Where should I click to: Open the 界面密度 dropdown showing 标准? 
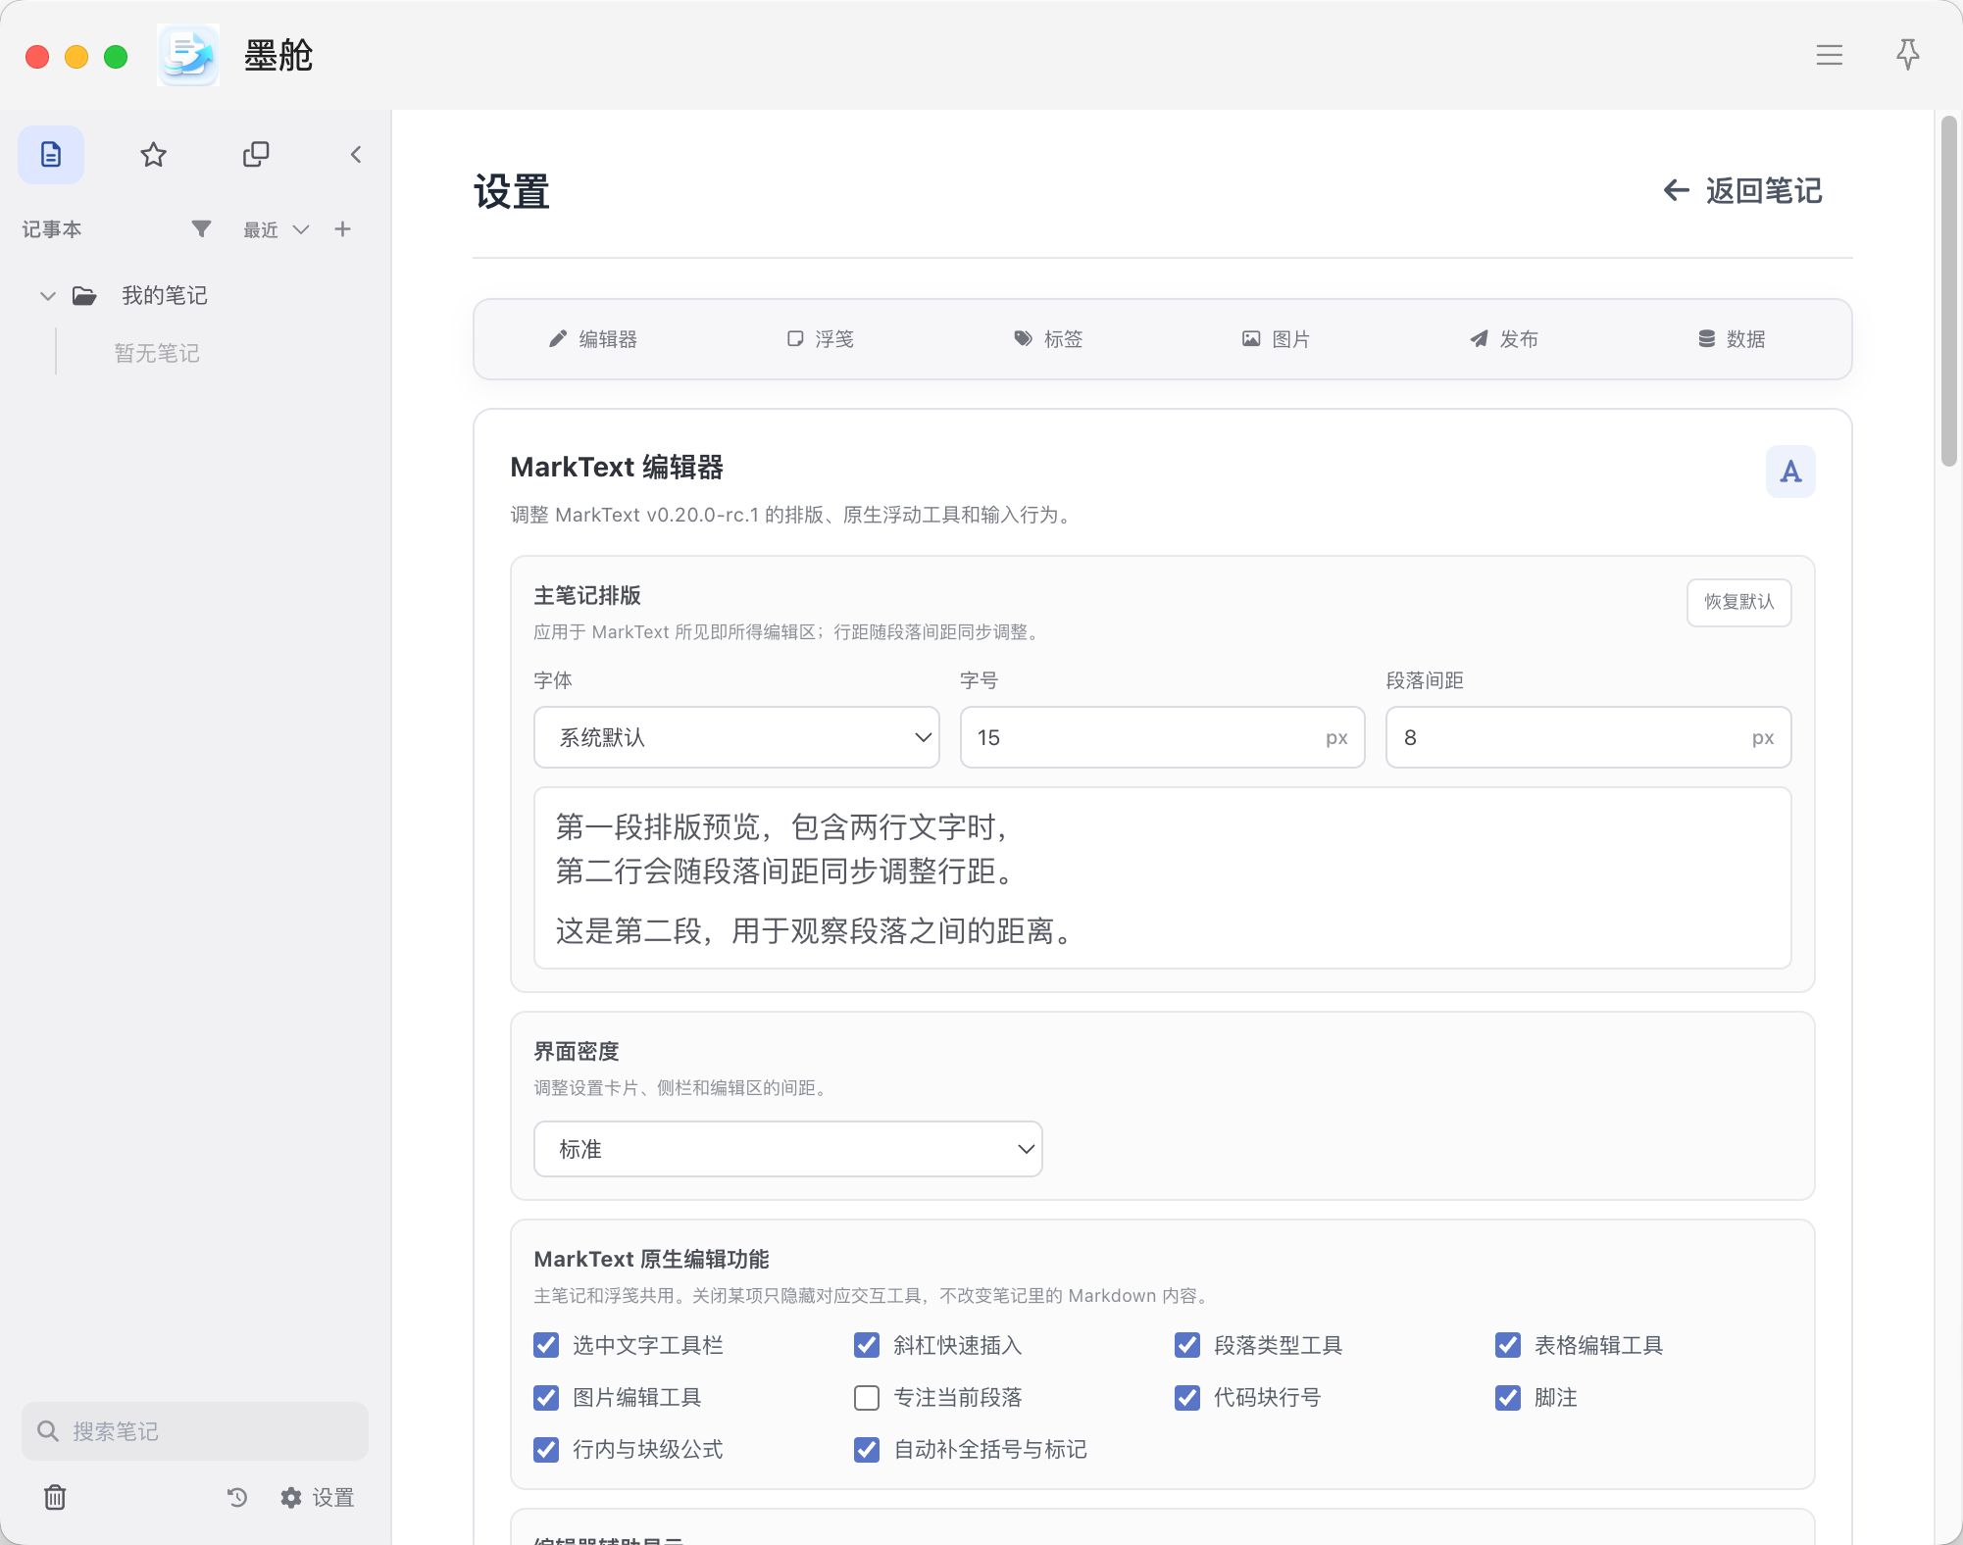pyautogui.click(x=788, y=1149)
